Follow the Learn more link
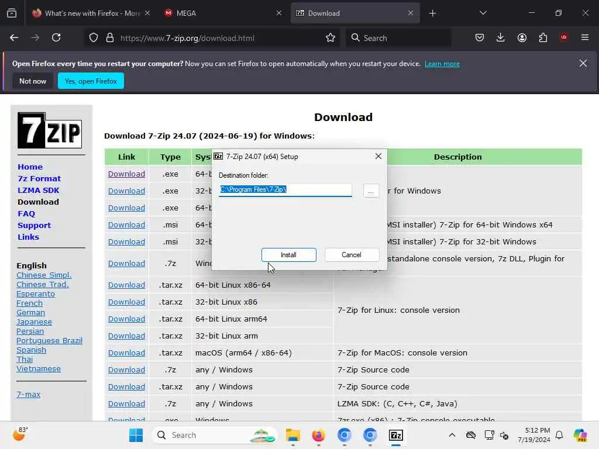Screen dimensions: 599x449 (442, 64)
